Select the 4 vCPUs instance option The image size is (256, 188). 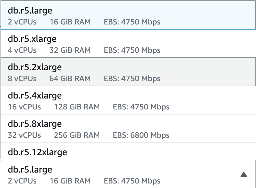tap(22, 50)
